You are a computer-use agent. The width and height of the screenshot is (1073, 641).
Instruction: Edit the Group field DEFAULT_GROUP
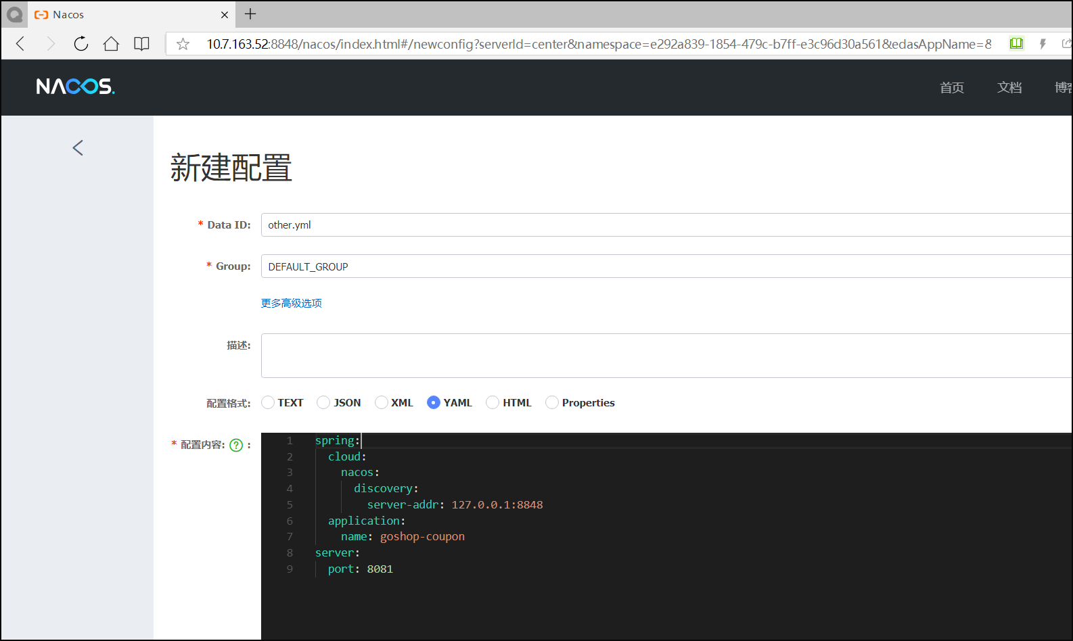click(x=666, y=266)
